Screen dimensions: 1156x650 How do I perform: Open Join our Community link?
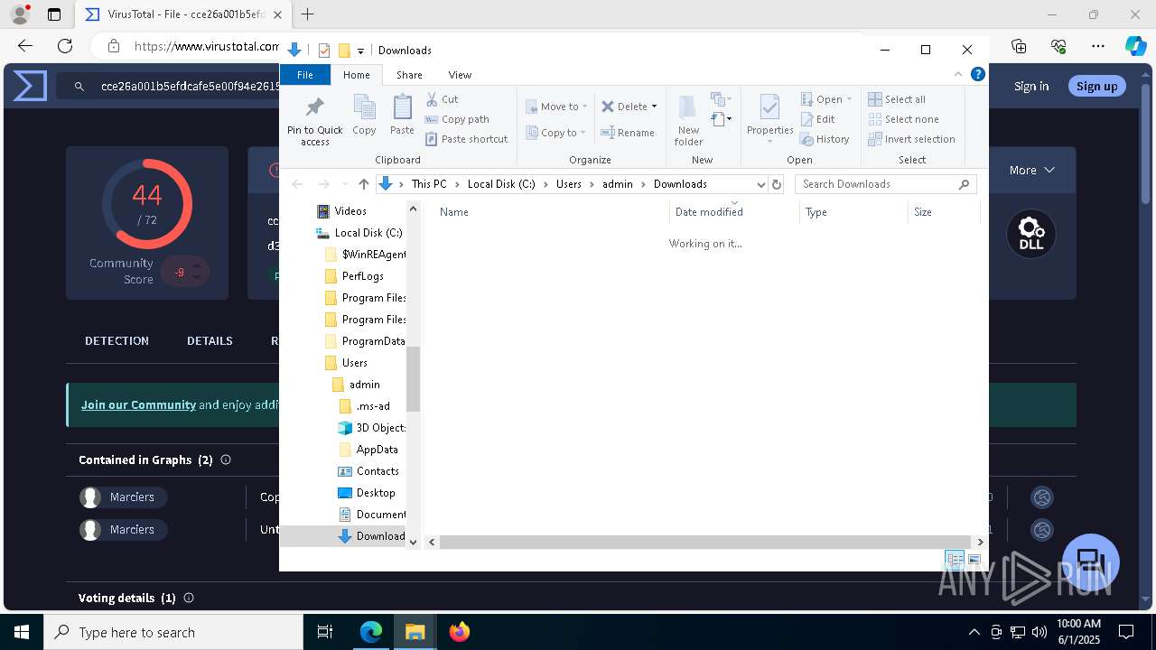point(138,404)
